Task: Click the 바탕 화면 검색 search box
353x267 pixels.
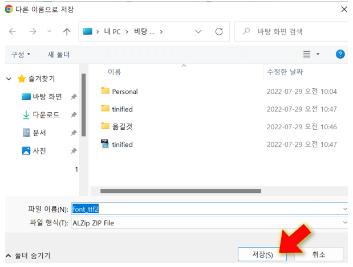Action: click(x=292, y=31)
